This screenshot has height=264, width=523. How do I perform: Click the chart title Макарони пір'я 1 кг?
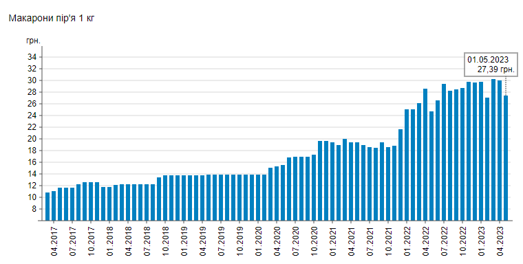coord(52,18)
